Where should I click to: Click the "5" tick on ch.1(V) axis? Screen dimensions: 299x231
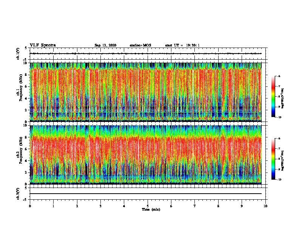(26, 48)
